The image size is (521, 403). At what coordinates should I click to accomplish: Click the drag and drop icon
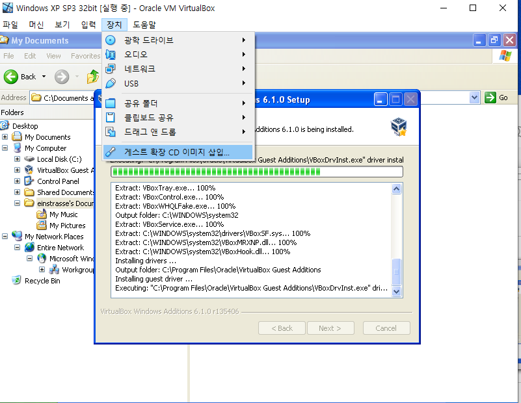[111, 132]
